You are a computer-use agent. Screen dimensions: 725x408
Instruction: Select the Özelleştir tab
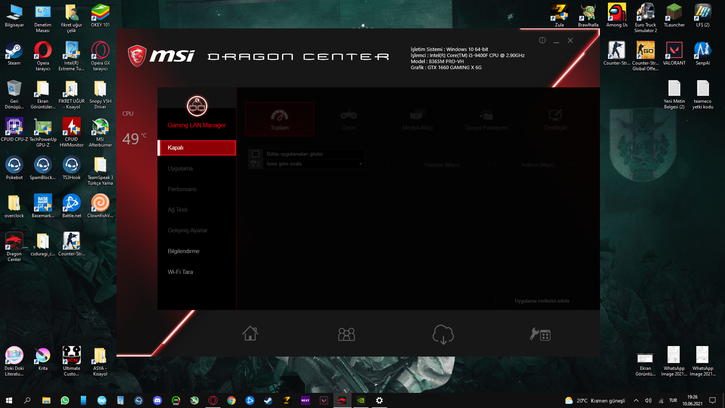[555, 119]
